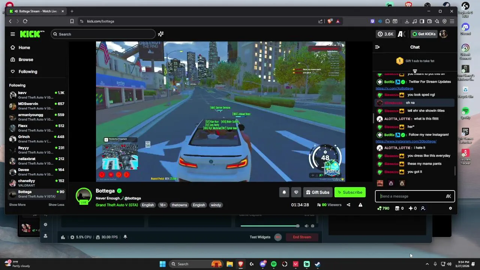Click the Gift Subs button
Screen dimensions: 480x270
(x=318, y=192)
